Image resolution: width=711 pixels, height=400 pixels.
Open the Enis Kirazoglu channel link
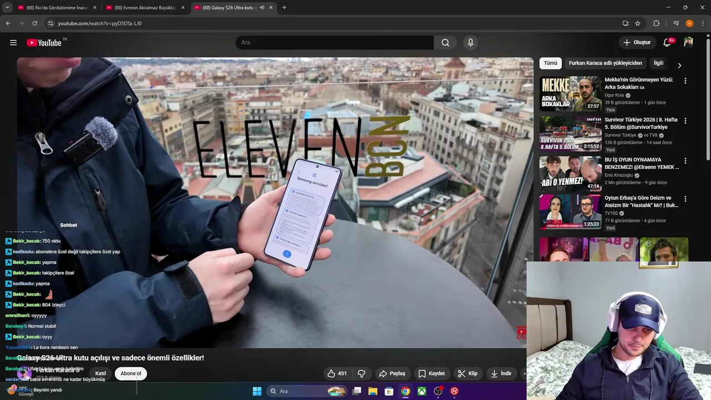pos(619,175)
